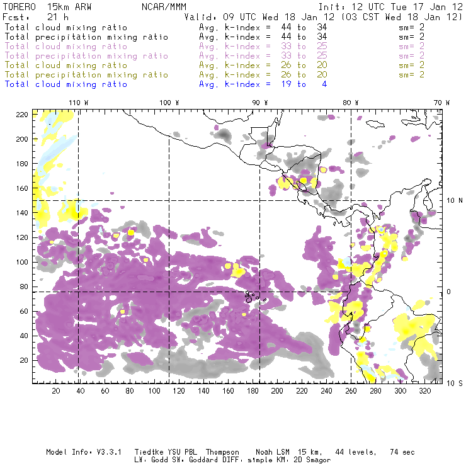Click the olive 'Total cloud mixing ratio' legend row
Viewport: 466px width, 466px height.
215,65
